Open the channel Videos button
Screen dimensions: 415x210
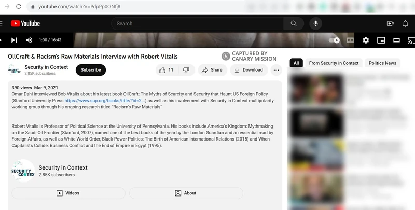(x=68, y=193)
